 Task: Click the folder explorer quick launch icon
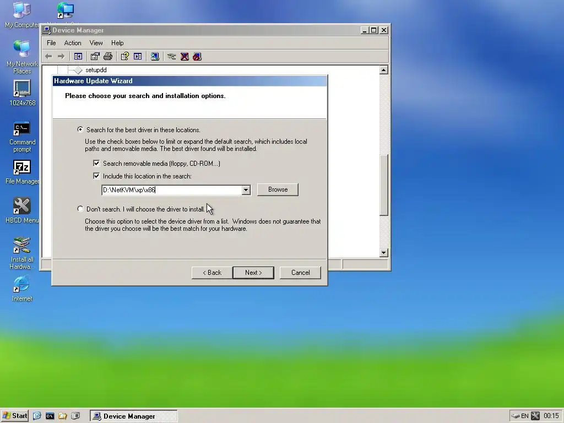pyautogui.click(x=63, y=416)
